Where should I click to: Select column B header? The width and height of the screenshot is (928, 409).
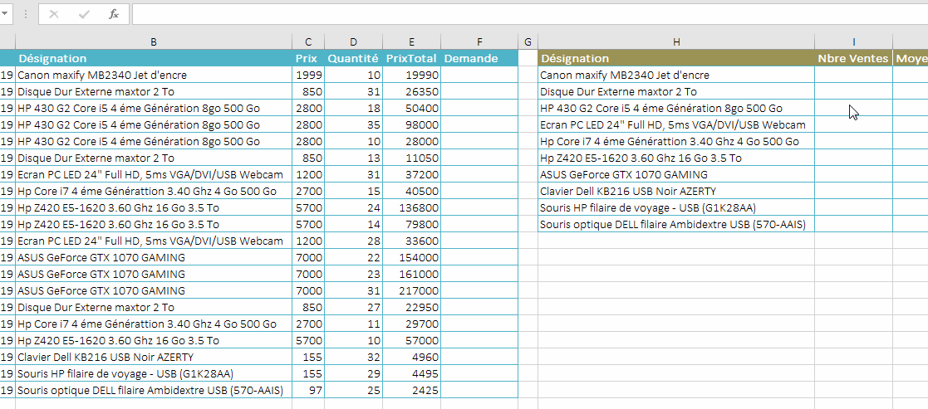pos(154,42)
